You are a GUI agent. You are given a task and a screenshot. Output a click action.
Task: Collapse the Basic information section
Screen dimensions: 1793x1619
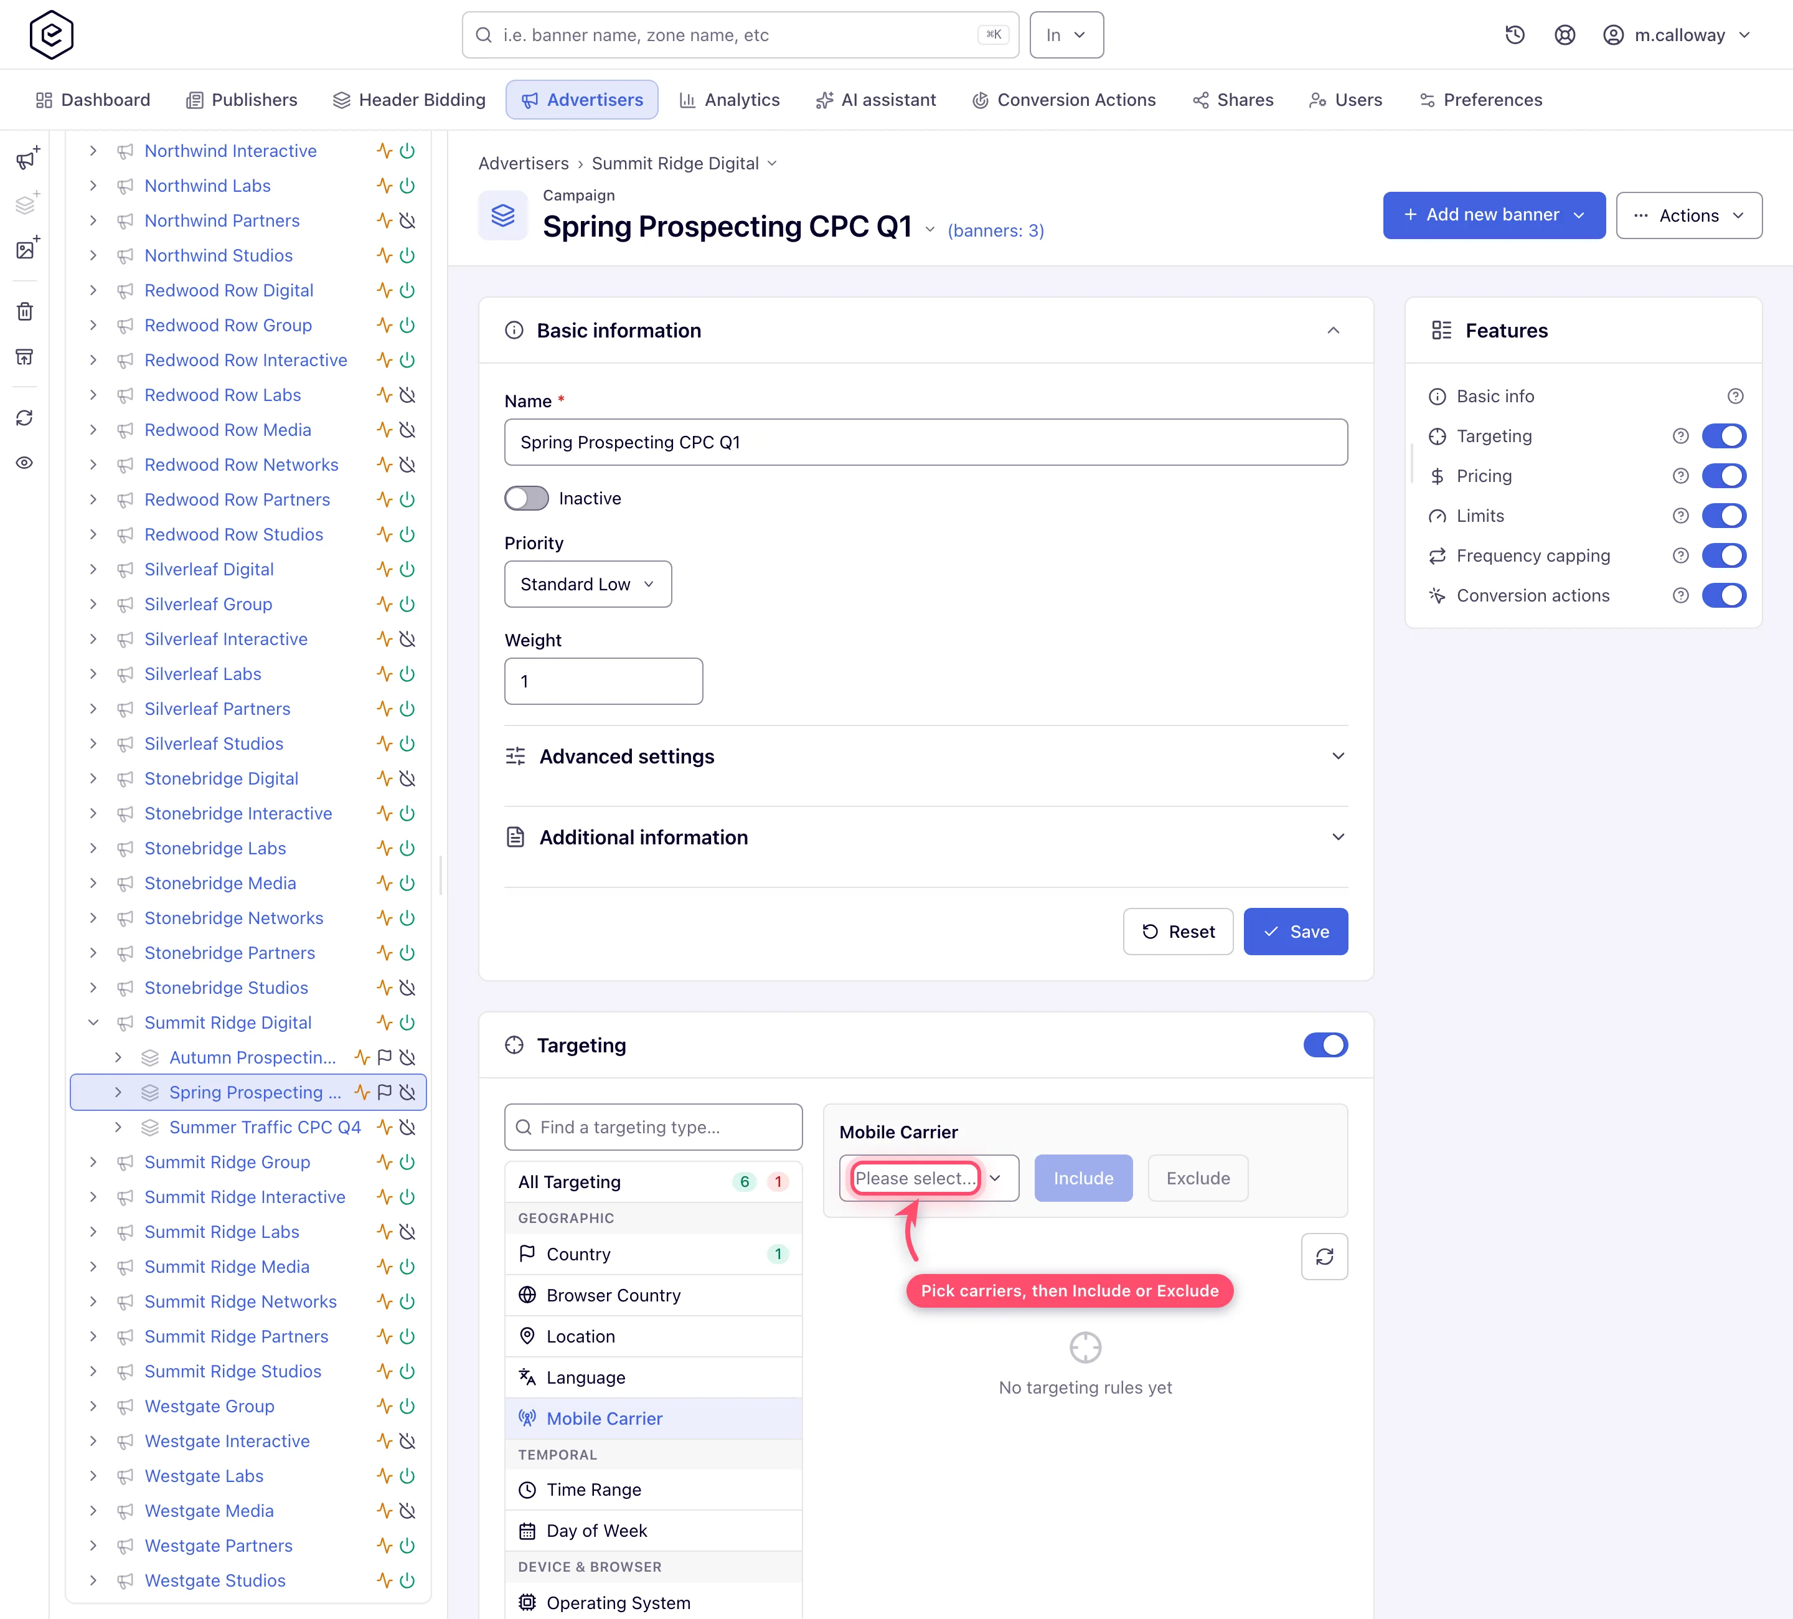1333,330
